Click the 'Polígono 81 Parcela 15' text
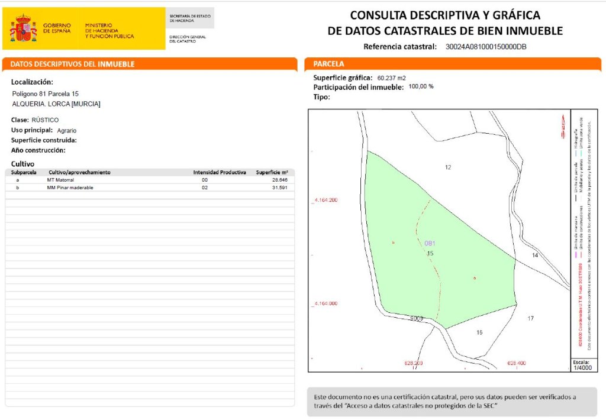The height and width of the screenshot is (420, 606). pyautogui.click(x=45, y=94)
